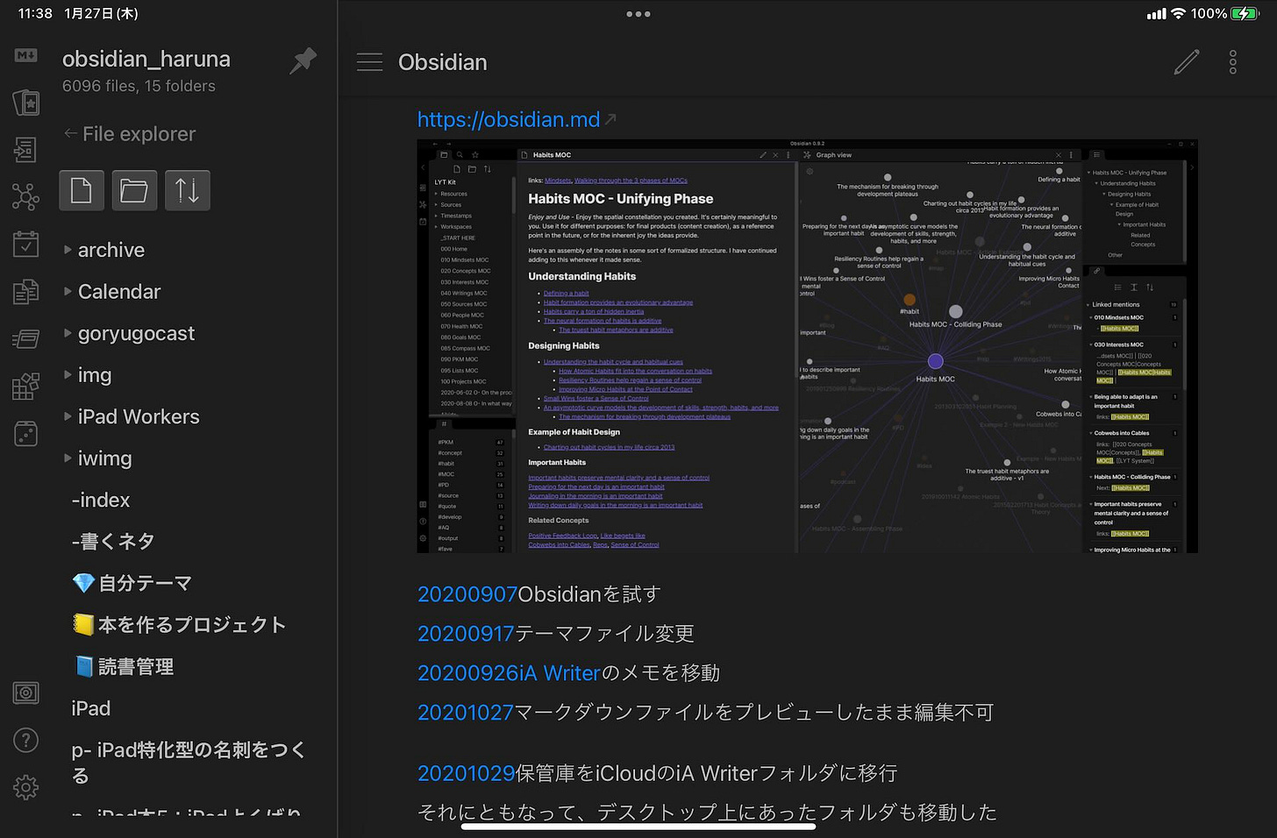Screen dimensions: 1277x838
Task: Open another vault via the safe icon
Action: [x=25, y=693]
